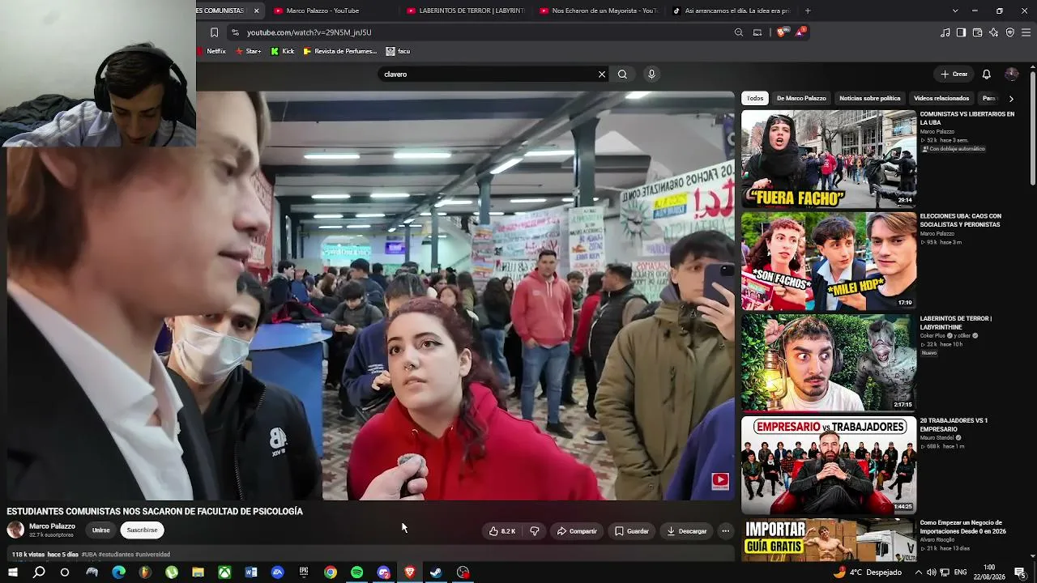Open Marco Palazzo channel avatar
The image size is (1037, 583).
(15, 530)
